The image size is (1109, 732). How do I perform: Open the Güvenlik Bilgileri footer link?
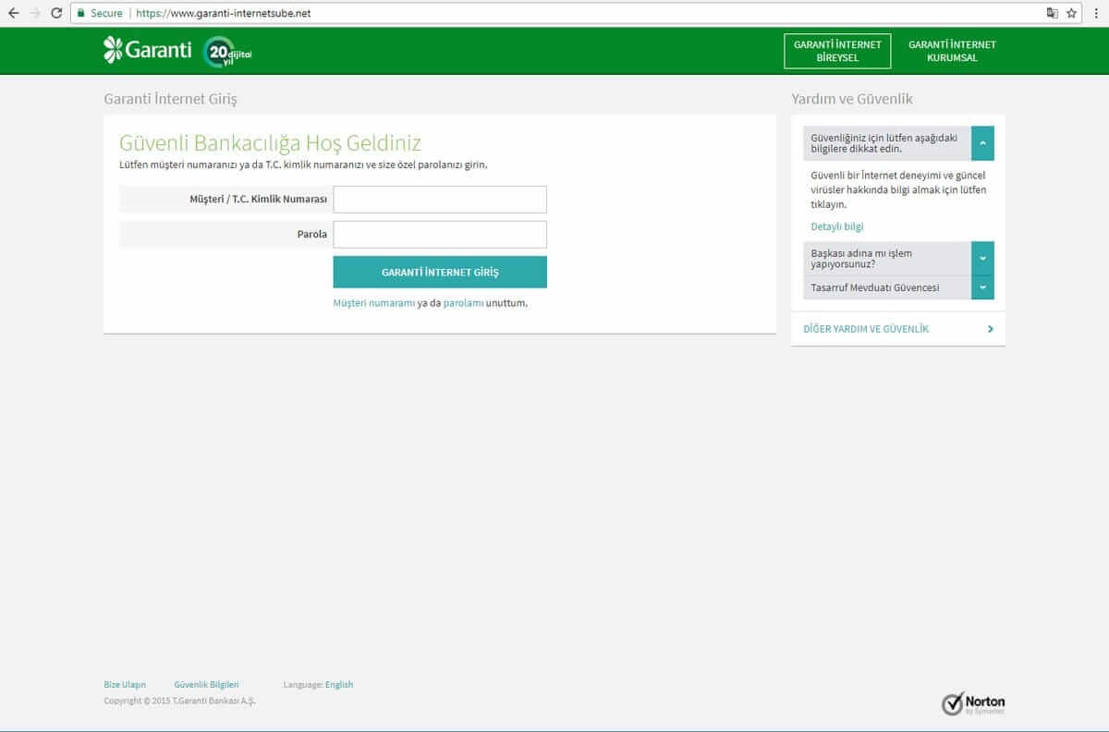206,685
